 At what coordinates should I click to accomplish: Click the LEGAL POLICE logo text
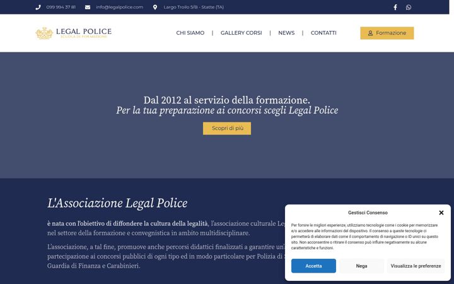click(x=84, y=32)
